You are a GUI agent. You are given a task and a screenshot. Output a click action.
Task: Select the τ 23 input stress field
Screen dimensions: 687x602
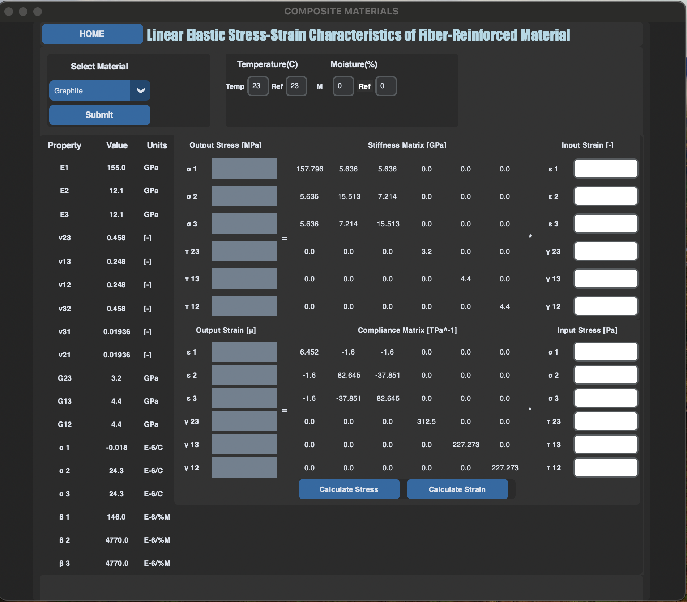click(606, 421)
